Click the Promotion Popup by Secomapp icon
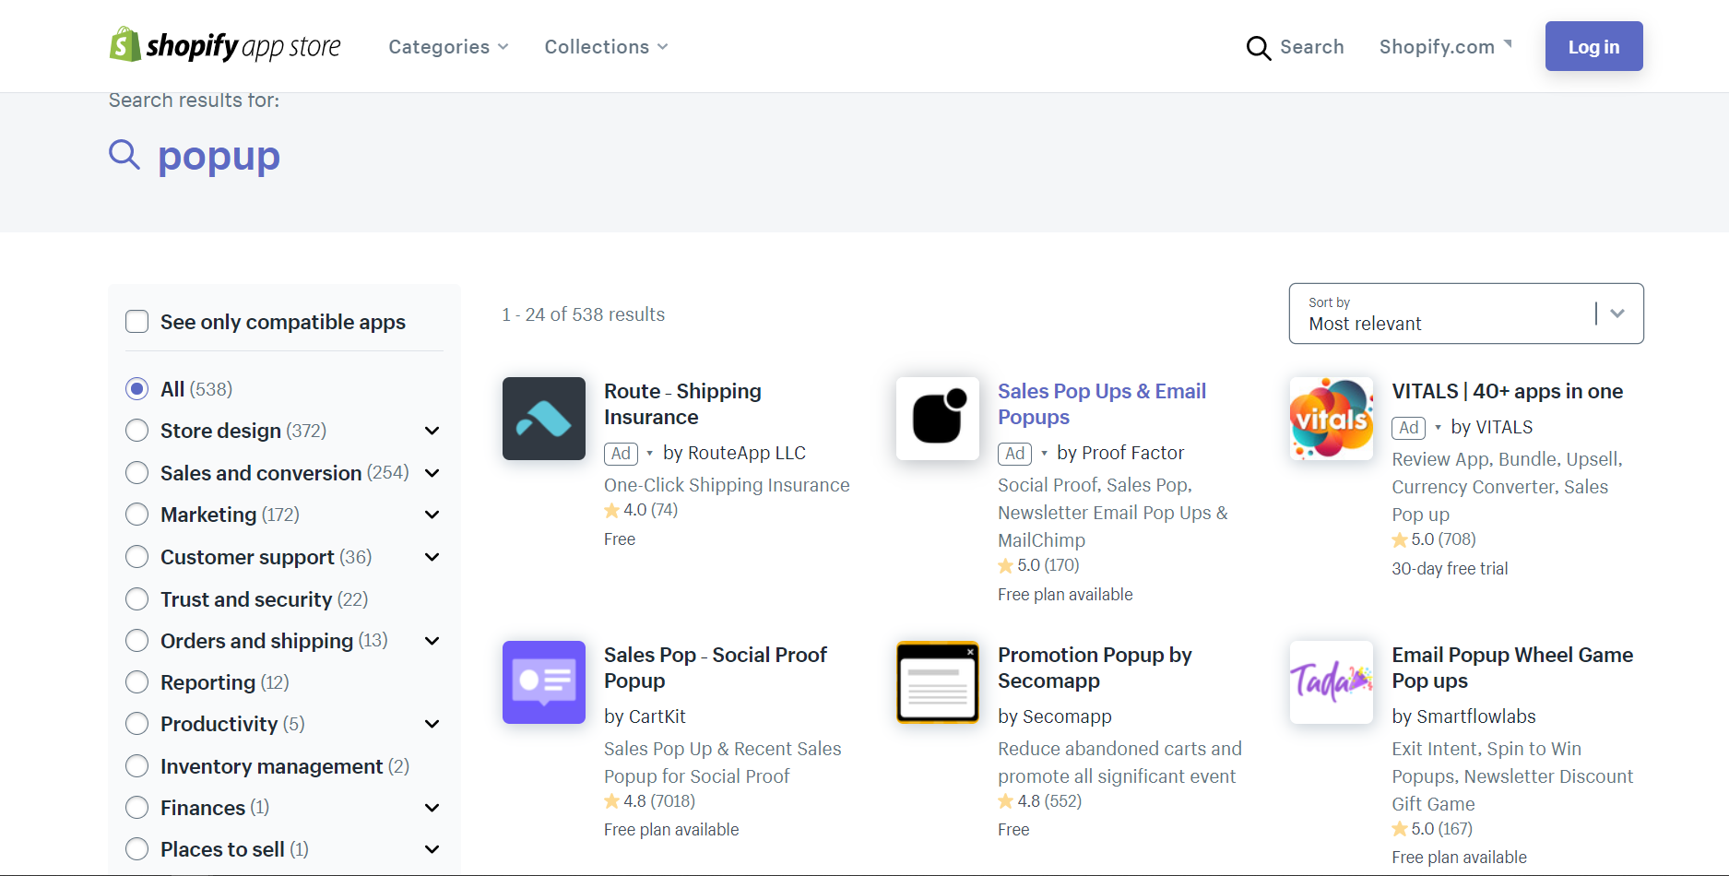Image resolution: width=1729 pixels, height=876 pixels. pos(937,682)
